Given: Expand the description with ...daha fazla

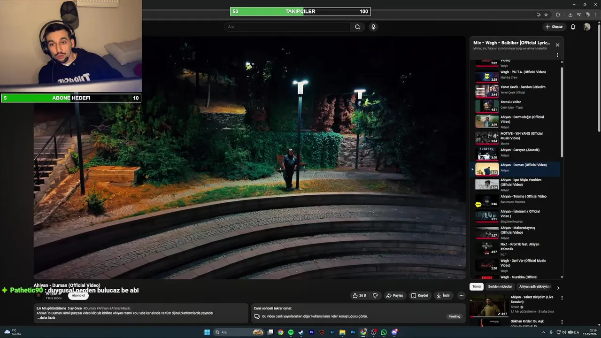Looking at the screenshot, I should point(46,318).
